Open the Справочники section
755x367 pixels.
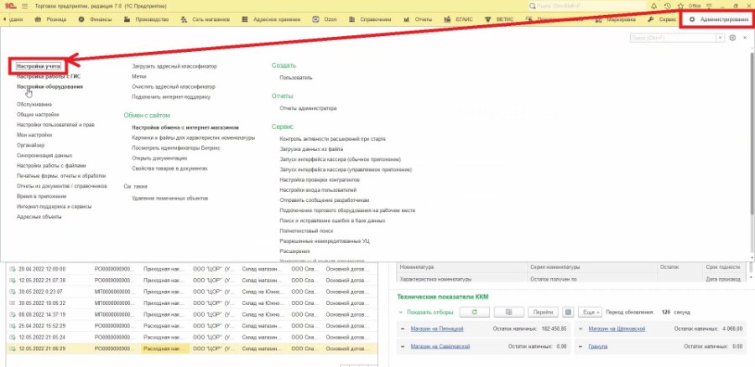pos(369,20)
